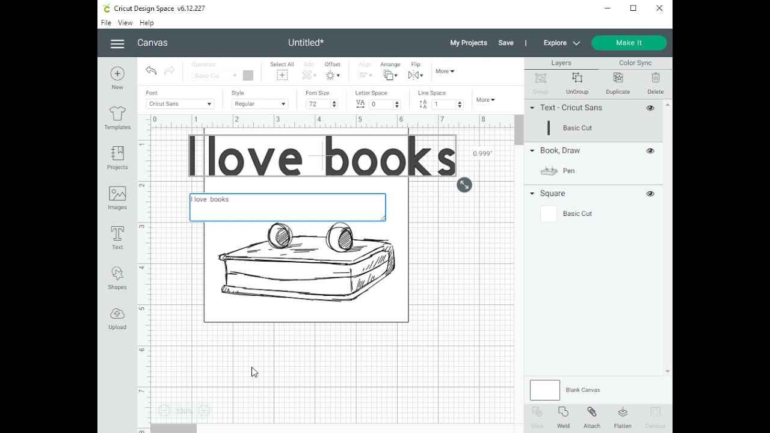Screen dimensions: 770x433
Task: Zoom out the canvas
Action: (164, 411)
